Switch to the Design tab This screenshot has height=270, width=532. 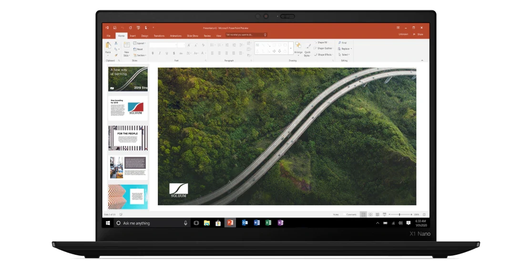145,36
